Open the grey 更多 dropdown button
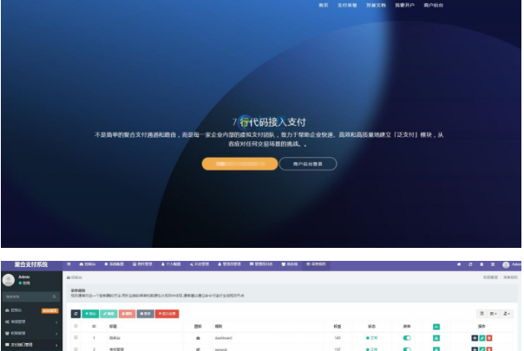Image resolution: width=524 pixels, height=351 pixels. click(x=146, y=314)
